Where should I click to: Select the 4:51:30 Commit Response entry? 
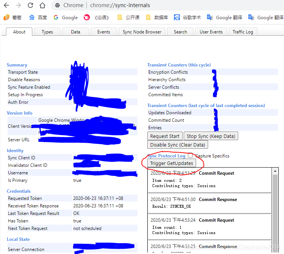tap(210, 203)
